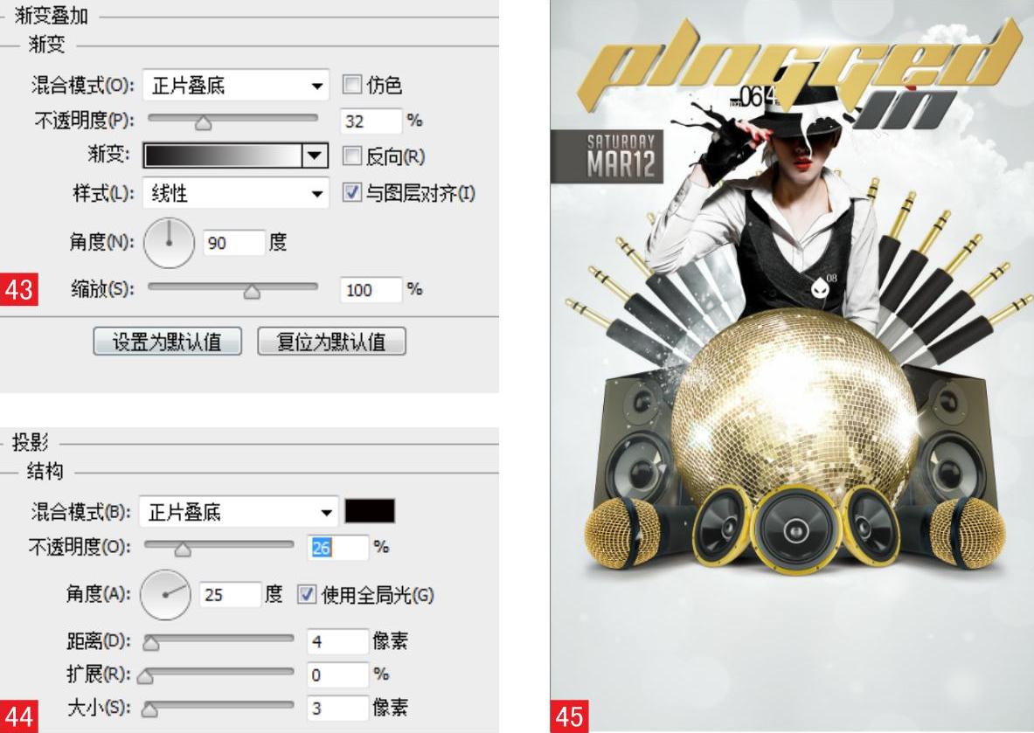This screenshot has height=733, width=1034.
Task: Open the gradient picker arrow
Action: 315,156
